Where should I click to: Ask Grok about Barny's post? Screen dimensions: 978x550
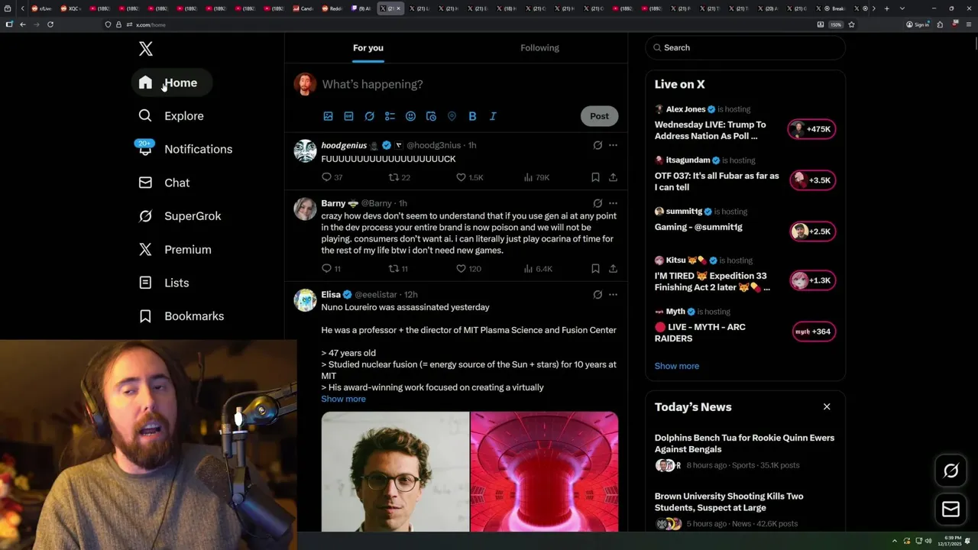597,203
